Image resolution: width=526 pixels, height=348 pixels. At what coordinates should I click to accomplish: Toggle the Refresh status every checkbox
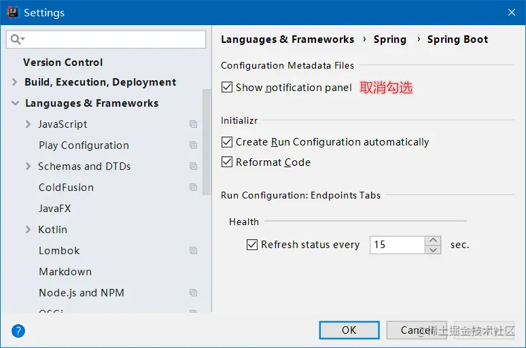(252, 245)
